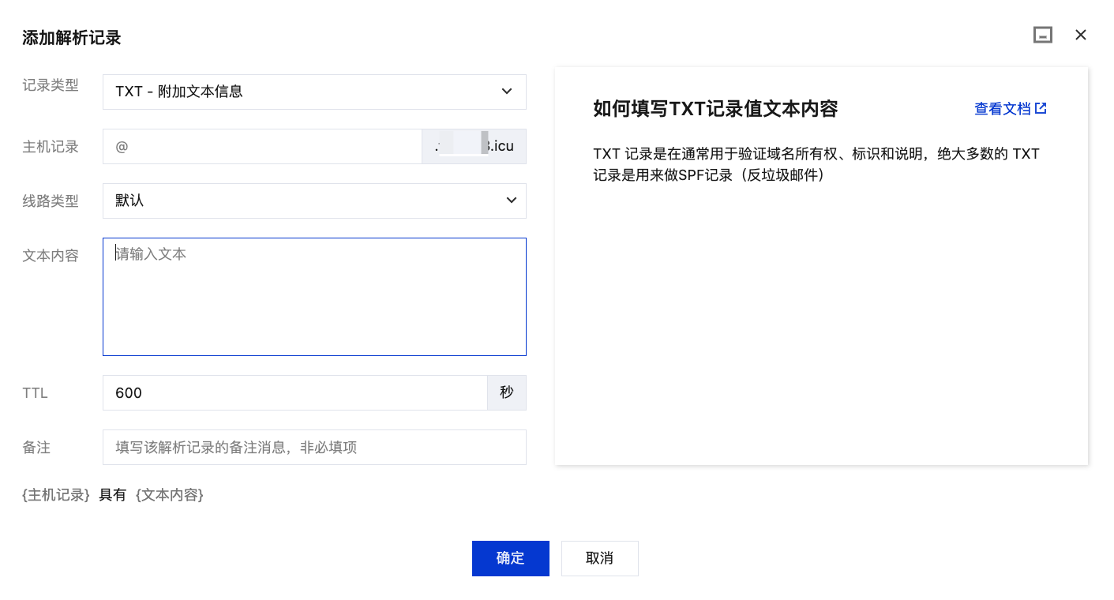Click the 文本内容 field label

[51, 256]
